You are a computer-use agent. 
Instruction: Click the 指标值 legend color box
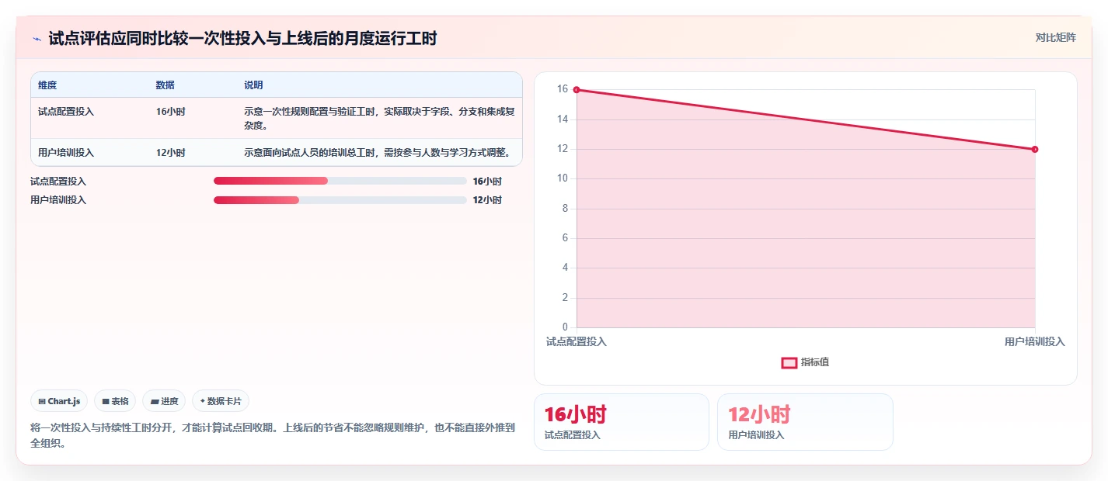point(789,362)
